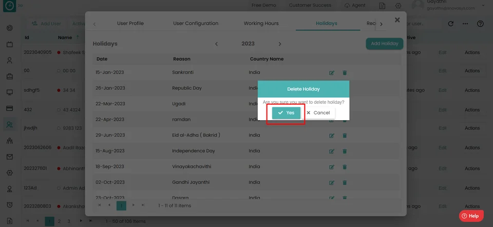493x227 pixels.
Task: Open the briefcase sidebar icon
Action: point(10,77)
